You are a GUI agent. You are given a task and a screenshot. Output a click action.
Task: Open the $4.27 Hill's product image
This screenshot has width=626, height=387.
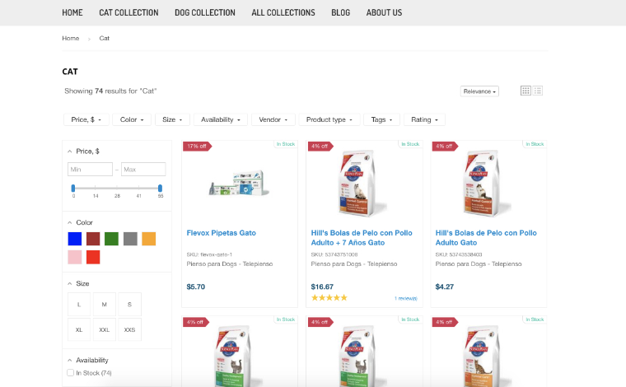click(486, 184)
